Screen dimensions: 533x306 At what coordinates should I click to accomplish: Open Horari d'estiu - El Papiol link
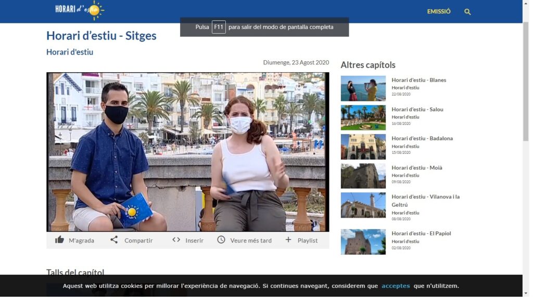421,233
